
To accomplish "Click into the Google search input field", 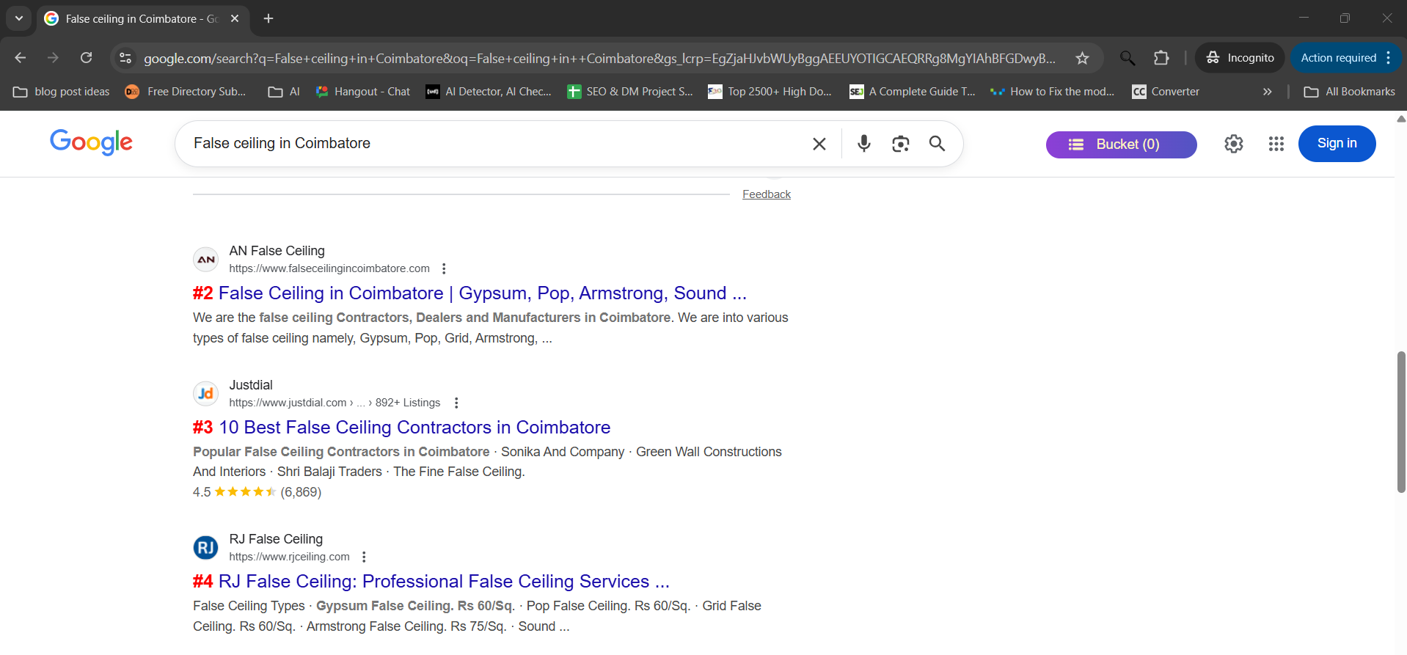I will click(491, 144).
